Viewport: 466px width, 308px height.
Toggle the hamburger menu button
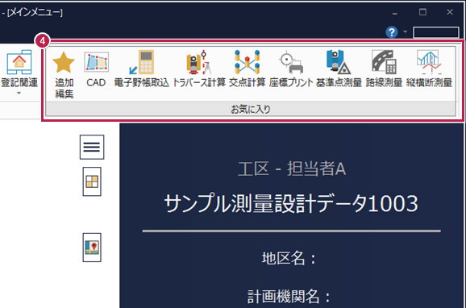(x=92, y=148)
